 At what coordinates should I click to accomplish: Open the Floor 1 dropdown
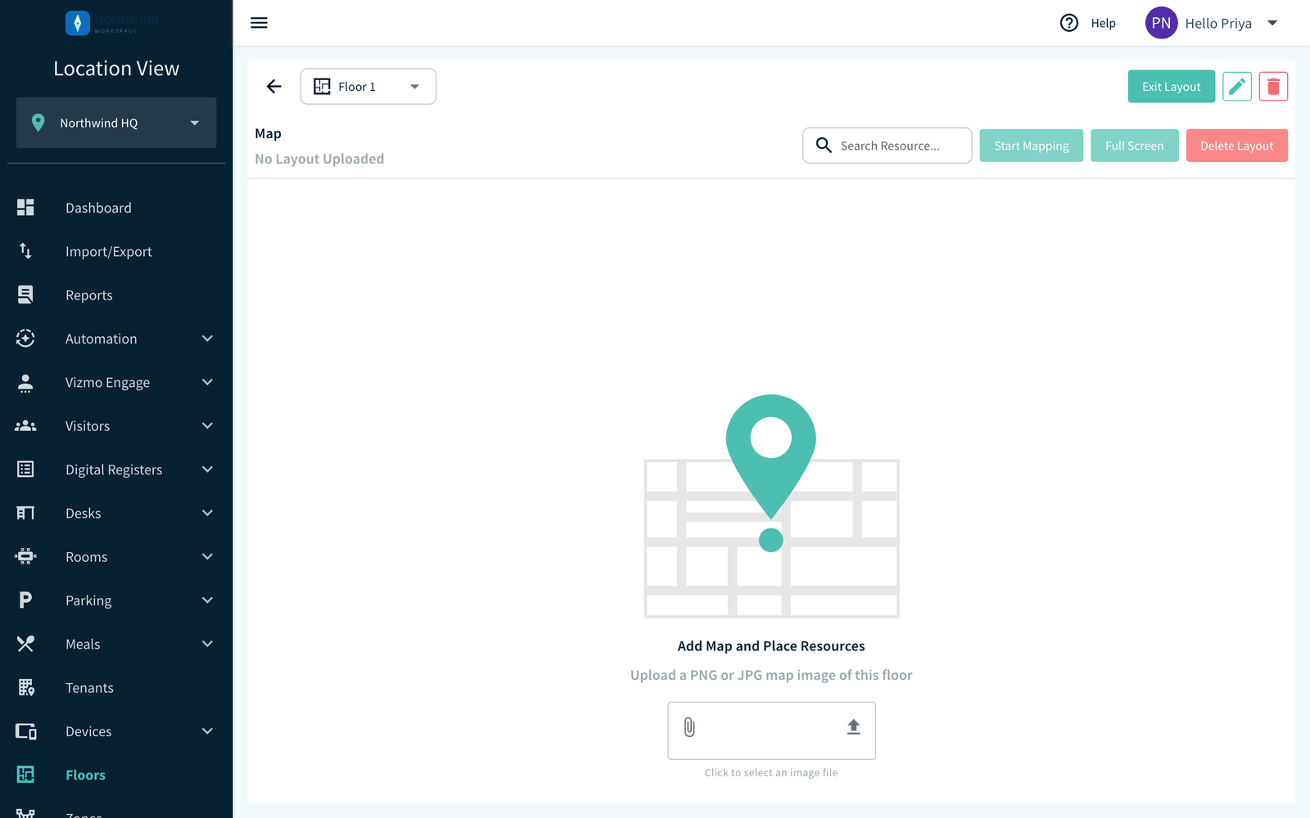pyautogui.click(x=368, y=87)
